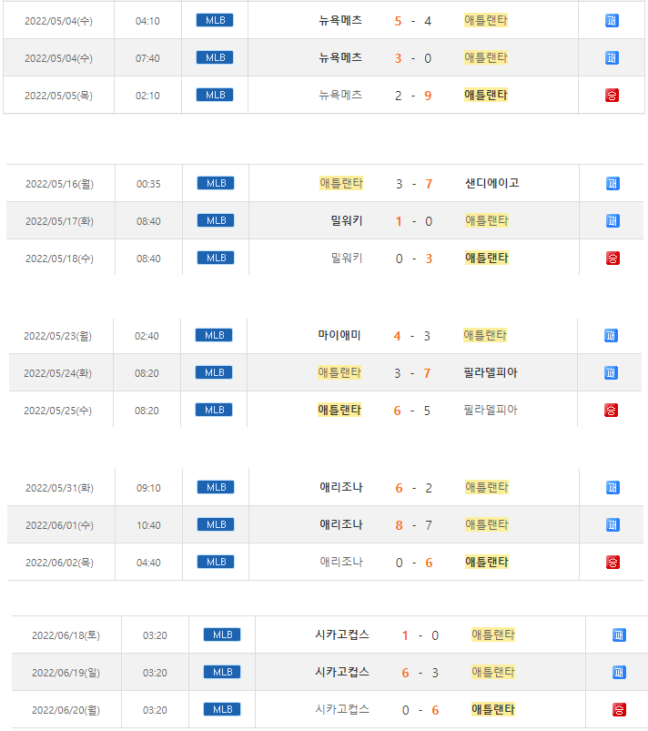Image resolution: width=648 pixels, height=731 pixels.
Task: Click the MLB badge on the 2022/05/17 row
Action: tap(216, 220)
